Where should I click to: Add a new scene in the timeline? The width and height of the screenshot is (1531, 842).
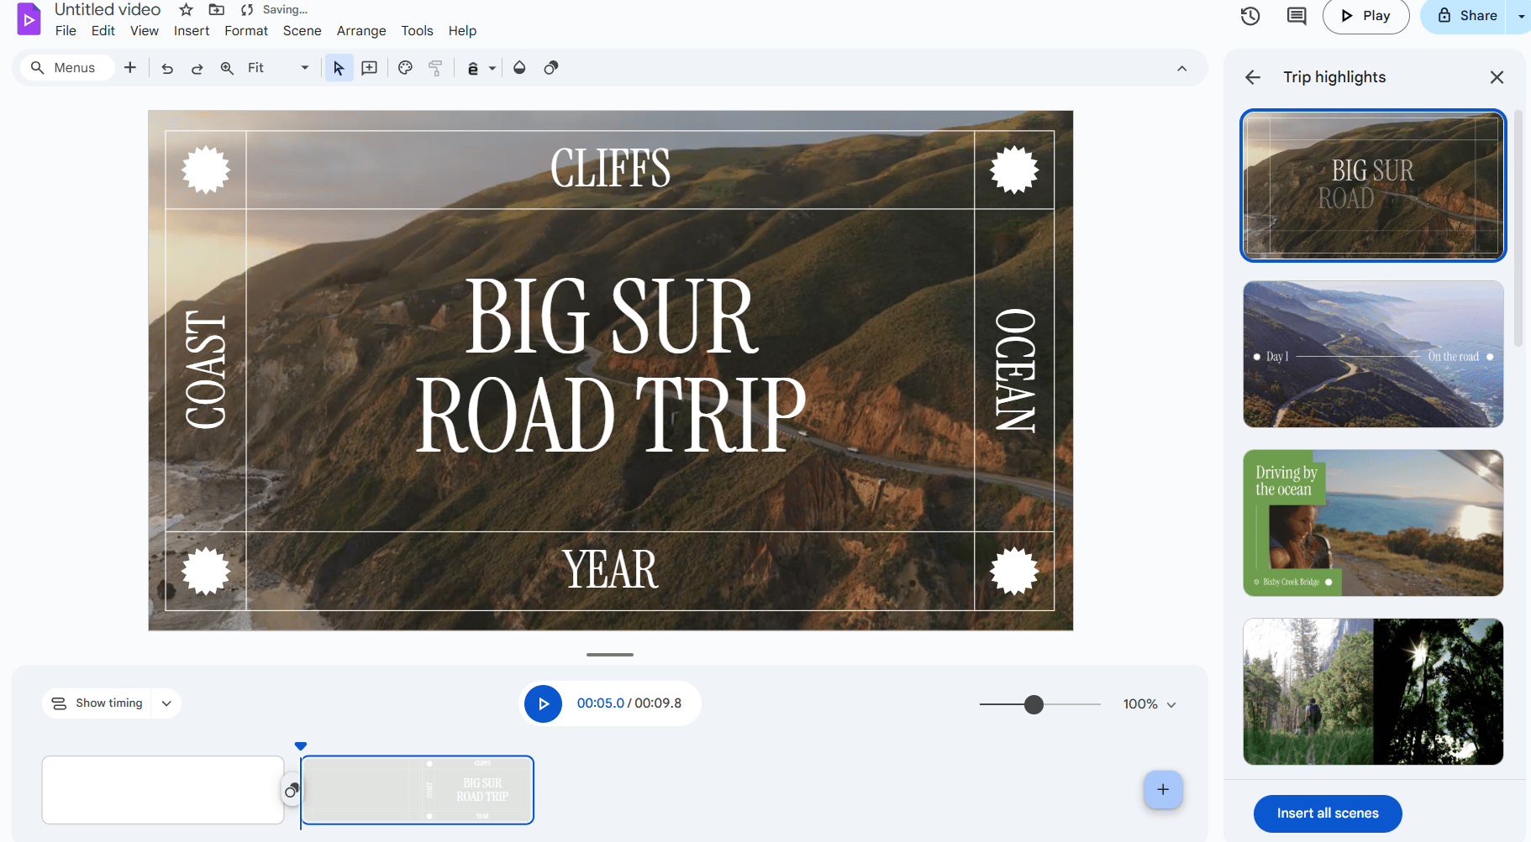[1163, 790]
